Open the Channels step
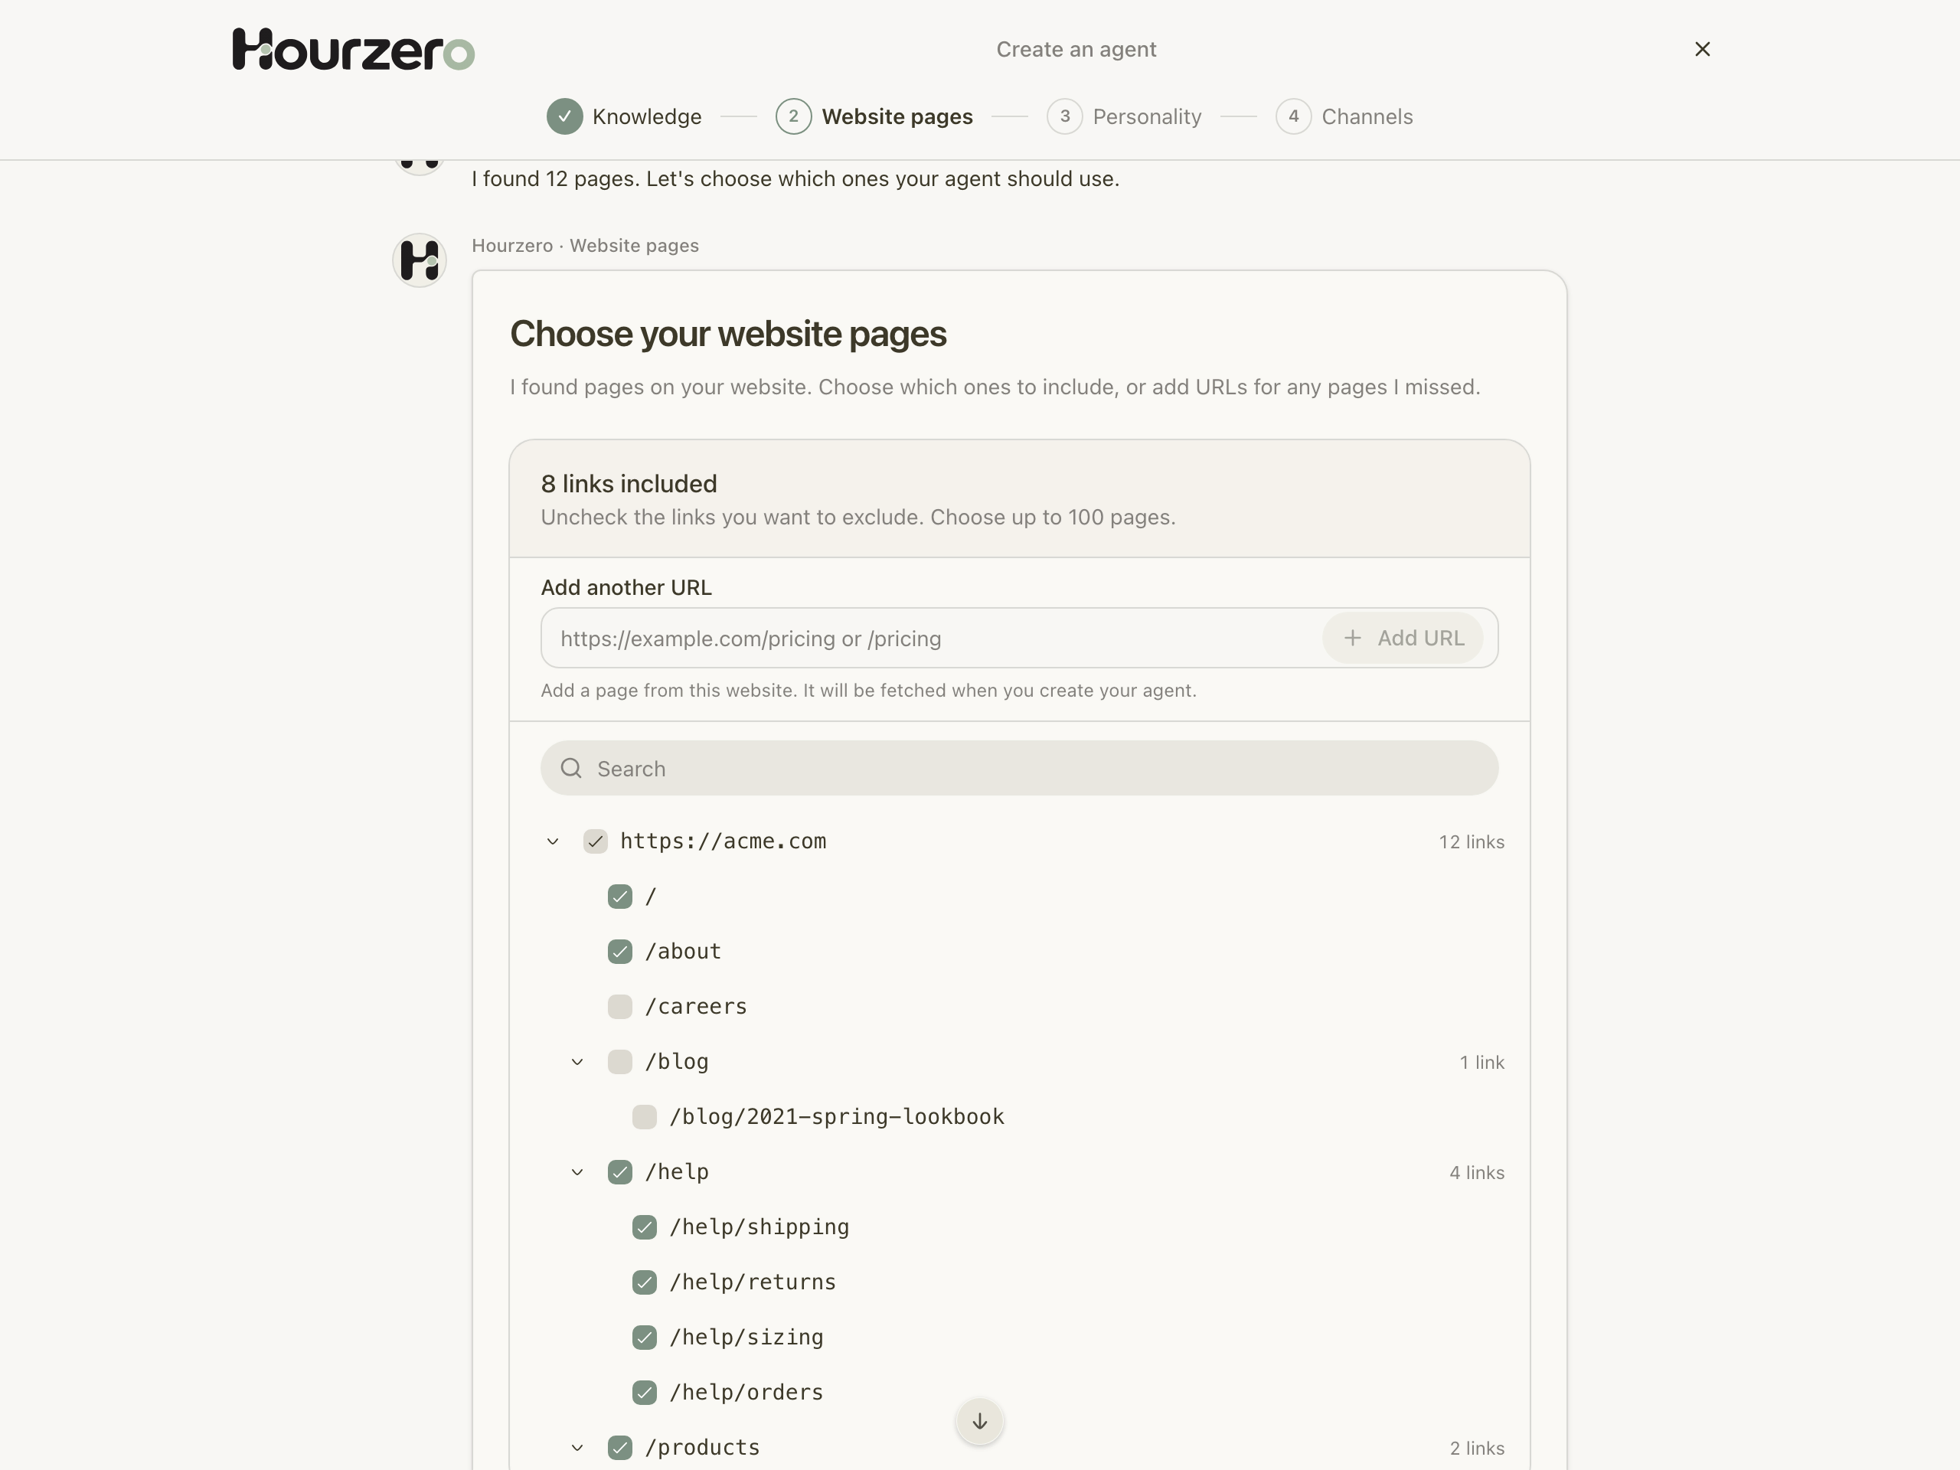Image resolution: width=1960 pixels, height=1470 pixels. coord(1344,116)
